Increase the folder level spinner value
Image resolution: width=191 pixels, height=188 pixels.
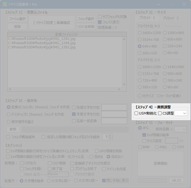[110, 135]
